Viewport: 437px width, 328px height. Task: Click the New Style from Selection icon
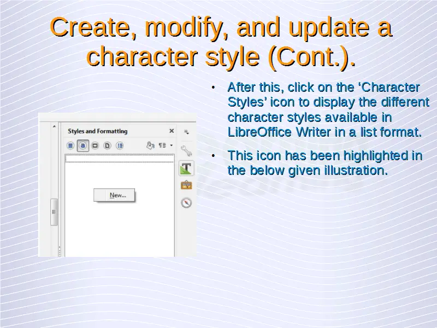[x=162, y=145]
